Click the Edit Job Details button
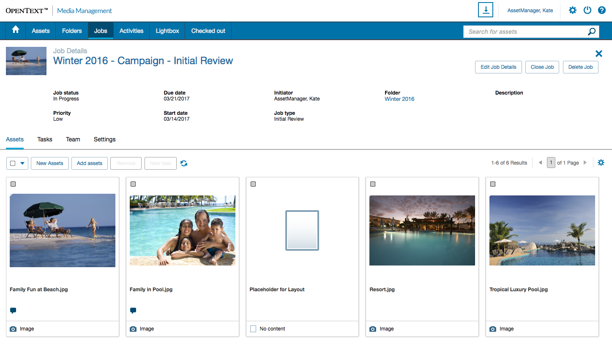The height and width of the screenshot is (344, 612). 498,67
